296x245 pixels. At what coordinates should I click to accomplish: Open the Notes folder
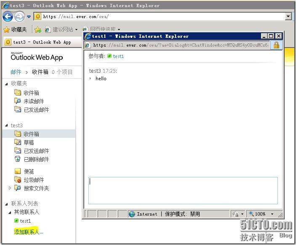29,171
